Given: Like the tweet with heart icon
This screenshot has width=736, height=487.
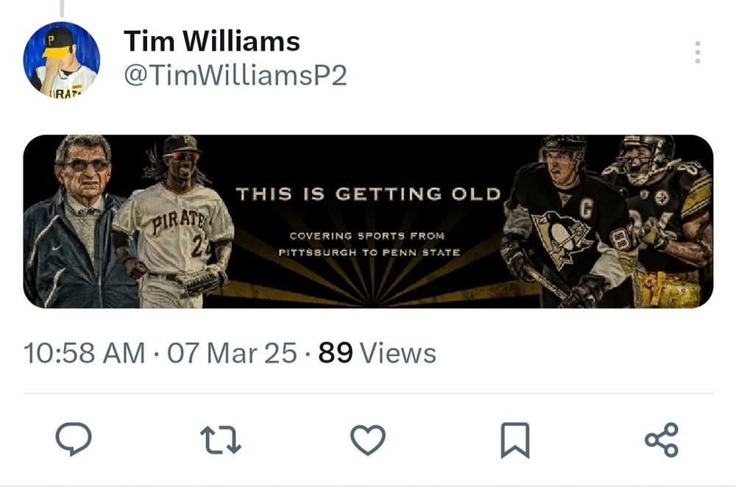Looking at the screenshot, I should point(367,440).
